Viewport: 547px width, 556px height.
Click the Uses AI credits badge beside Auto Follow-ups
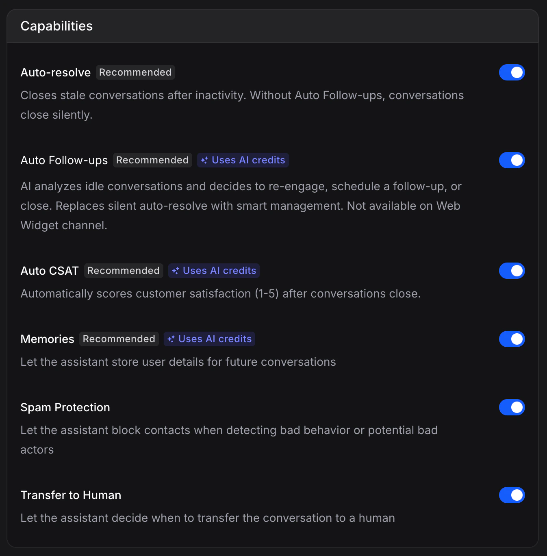[x=243, y=160]
